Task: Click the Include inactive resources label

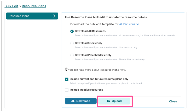Action: tap(86, 90)
